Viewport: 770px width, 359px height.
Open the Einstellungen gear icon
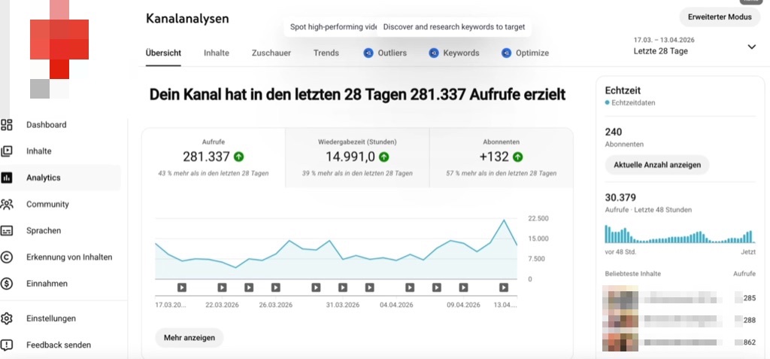pos(6,318)
